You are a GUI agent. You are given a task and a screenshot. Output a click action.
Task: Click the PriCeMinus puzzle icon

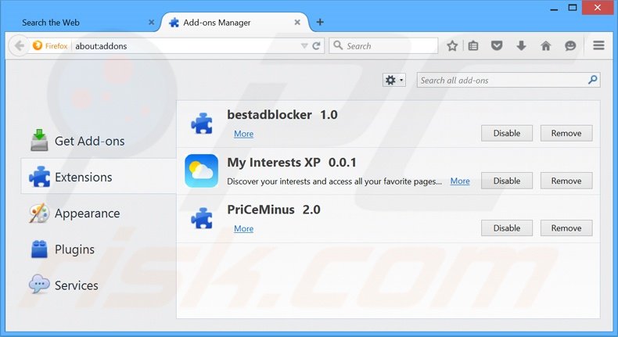pos(201,218)
